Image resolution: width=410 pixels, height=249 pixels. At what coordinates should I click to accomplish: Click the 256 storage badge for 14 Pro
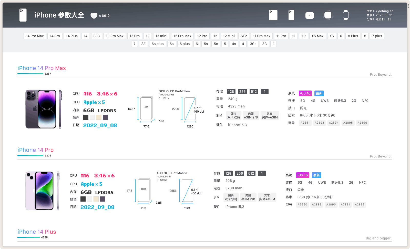[240, 173]
